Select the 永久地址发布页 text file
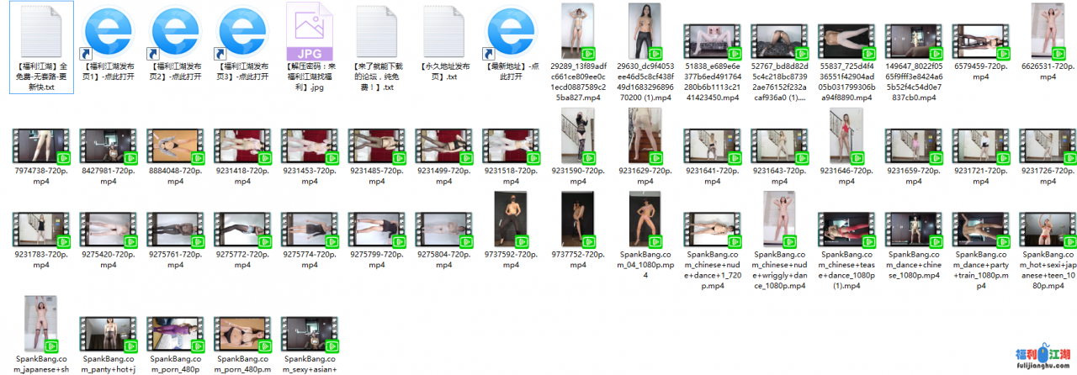Image resolution: width=1077 pixels, height=375 pixels. click(x=444, y=32)
